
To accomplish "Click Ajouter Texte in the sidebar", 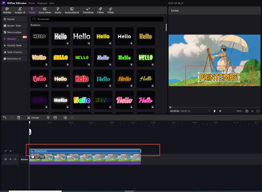I will tap(15, 26).
